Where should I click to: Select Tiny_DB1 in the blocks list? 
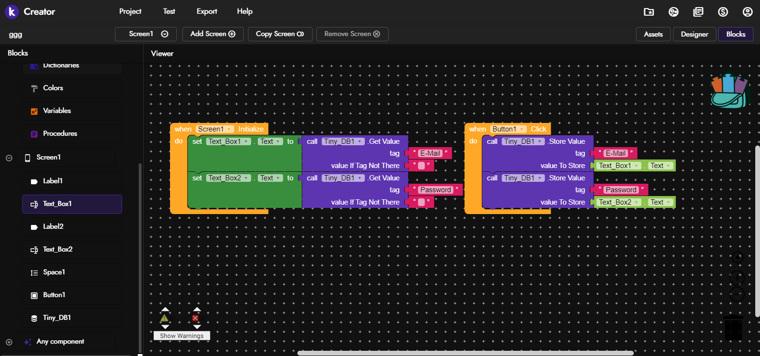click(x=57, y=318)
